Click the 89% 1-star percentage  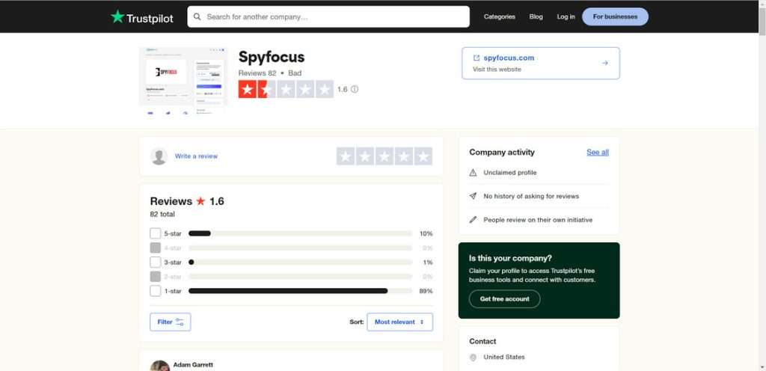(426, 291)
